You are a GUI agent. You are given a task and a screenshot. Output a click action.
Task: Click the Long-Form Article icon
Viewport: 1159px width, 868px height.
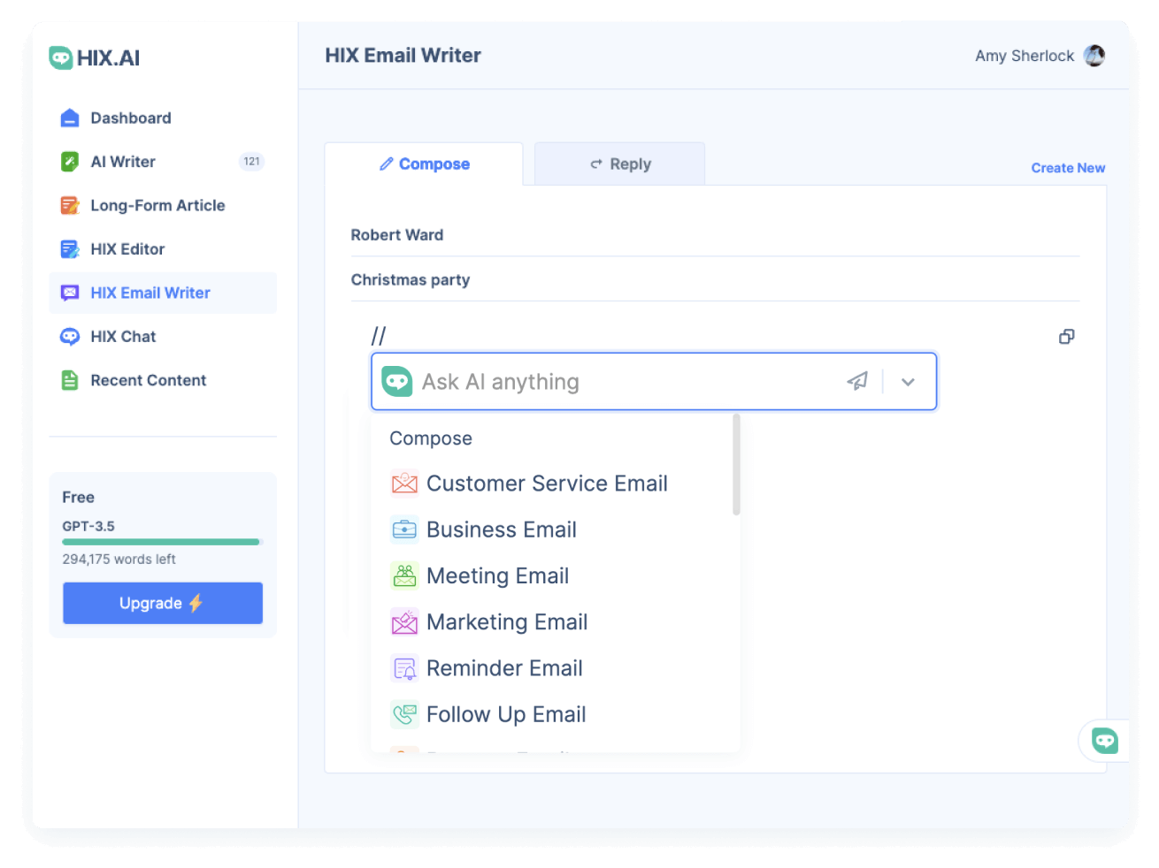[70, 205]
